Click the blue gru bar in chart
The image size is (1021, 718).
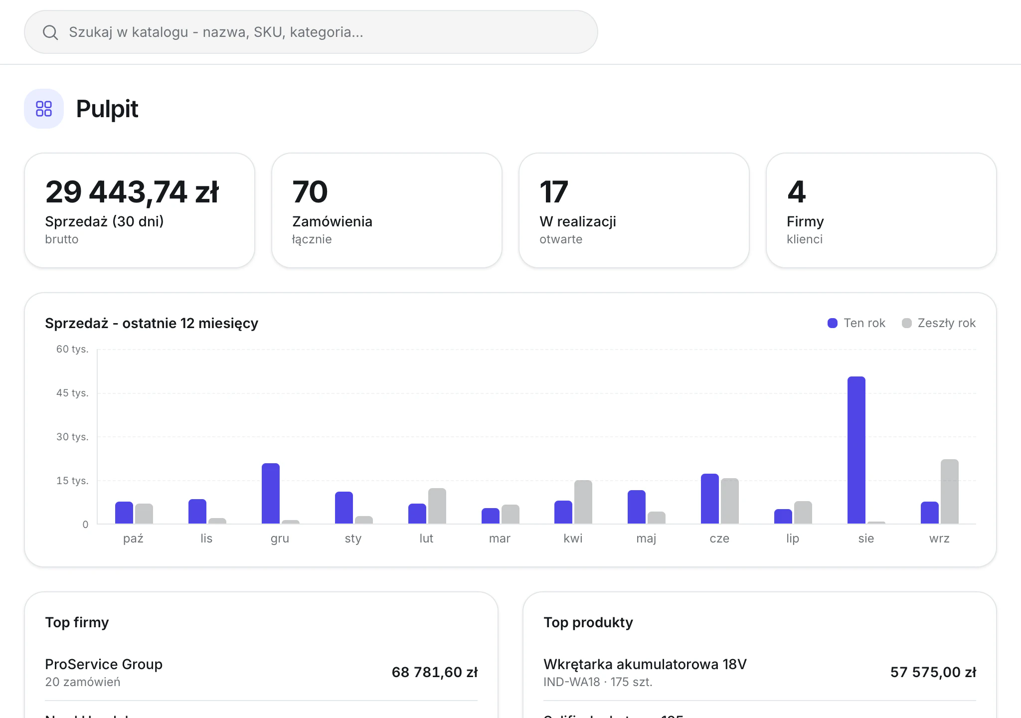point(271,494)
